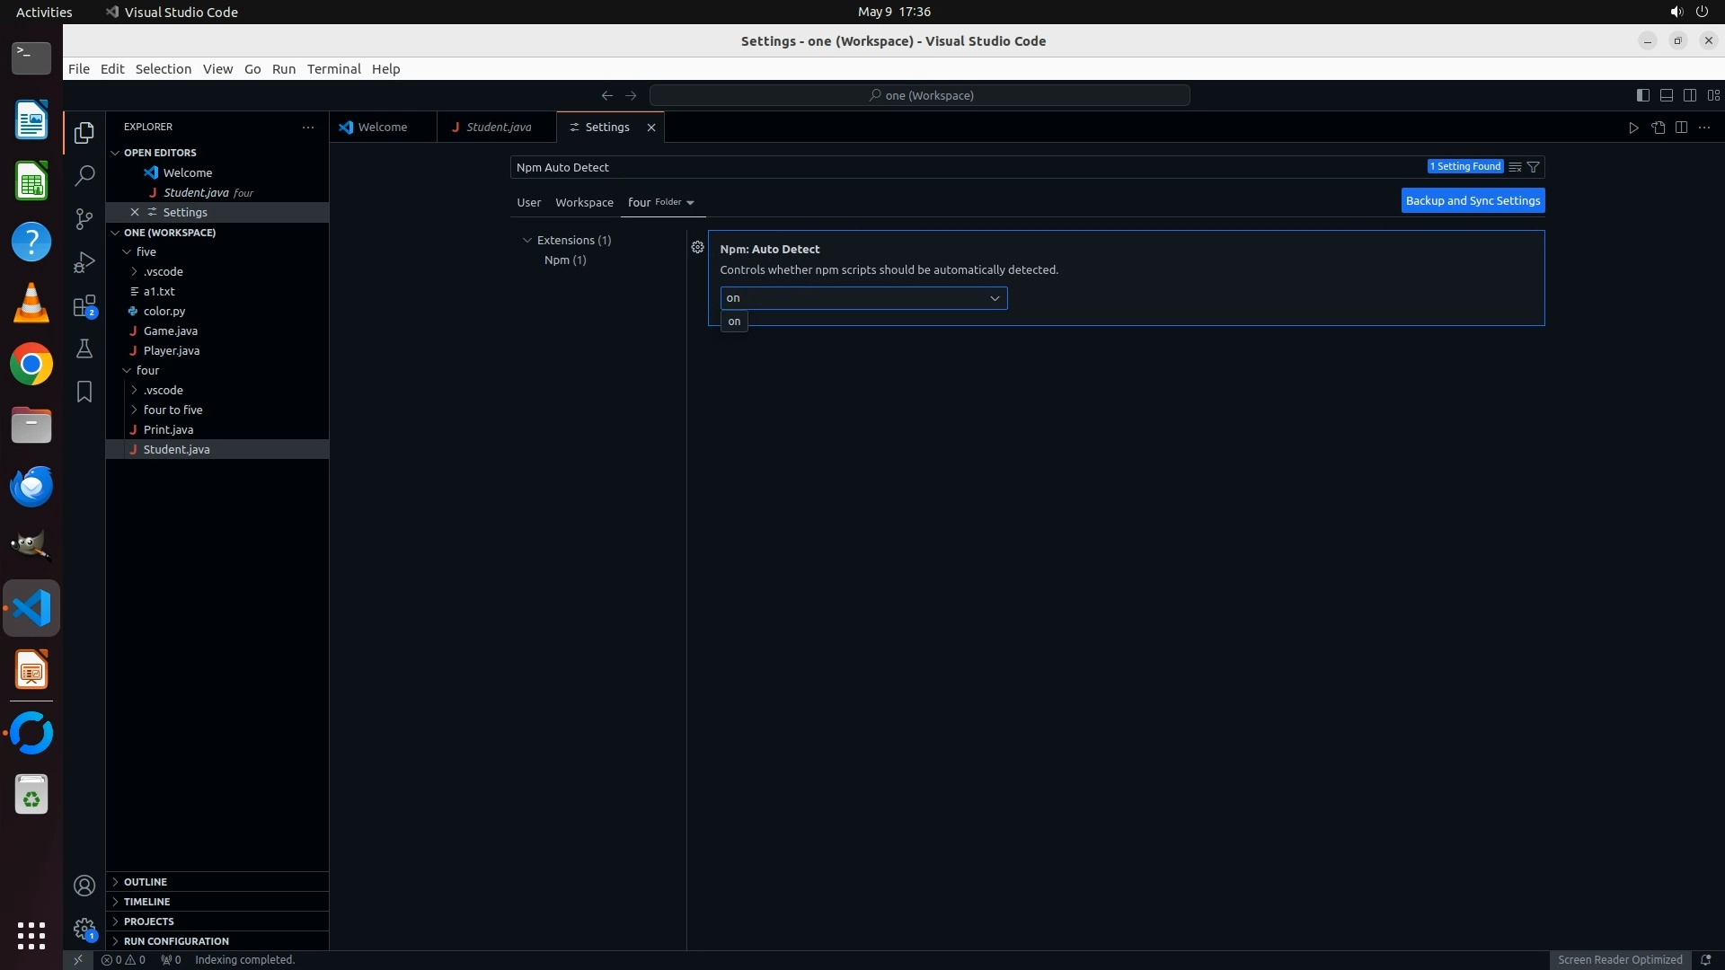Open the Npm Auto Detect value dropdown

(862, 298)
